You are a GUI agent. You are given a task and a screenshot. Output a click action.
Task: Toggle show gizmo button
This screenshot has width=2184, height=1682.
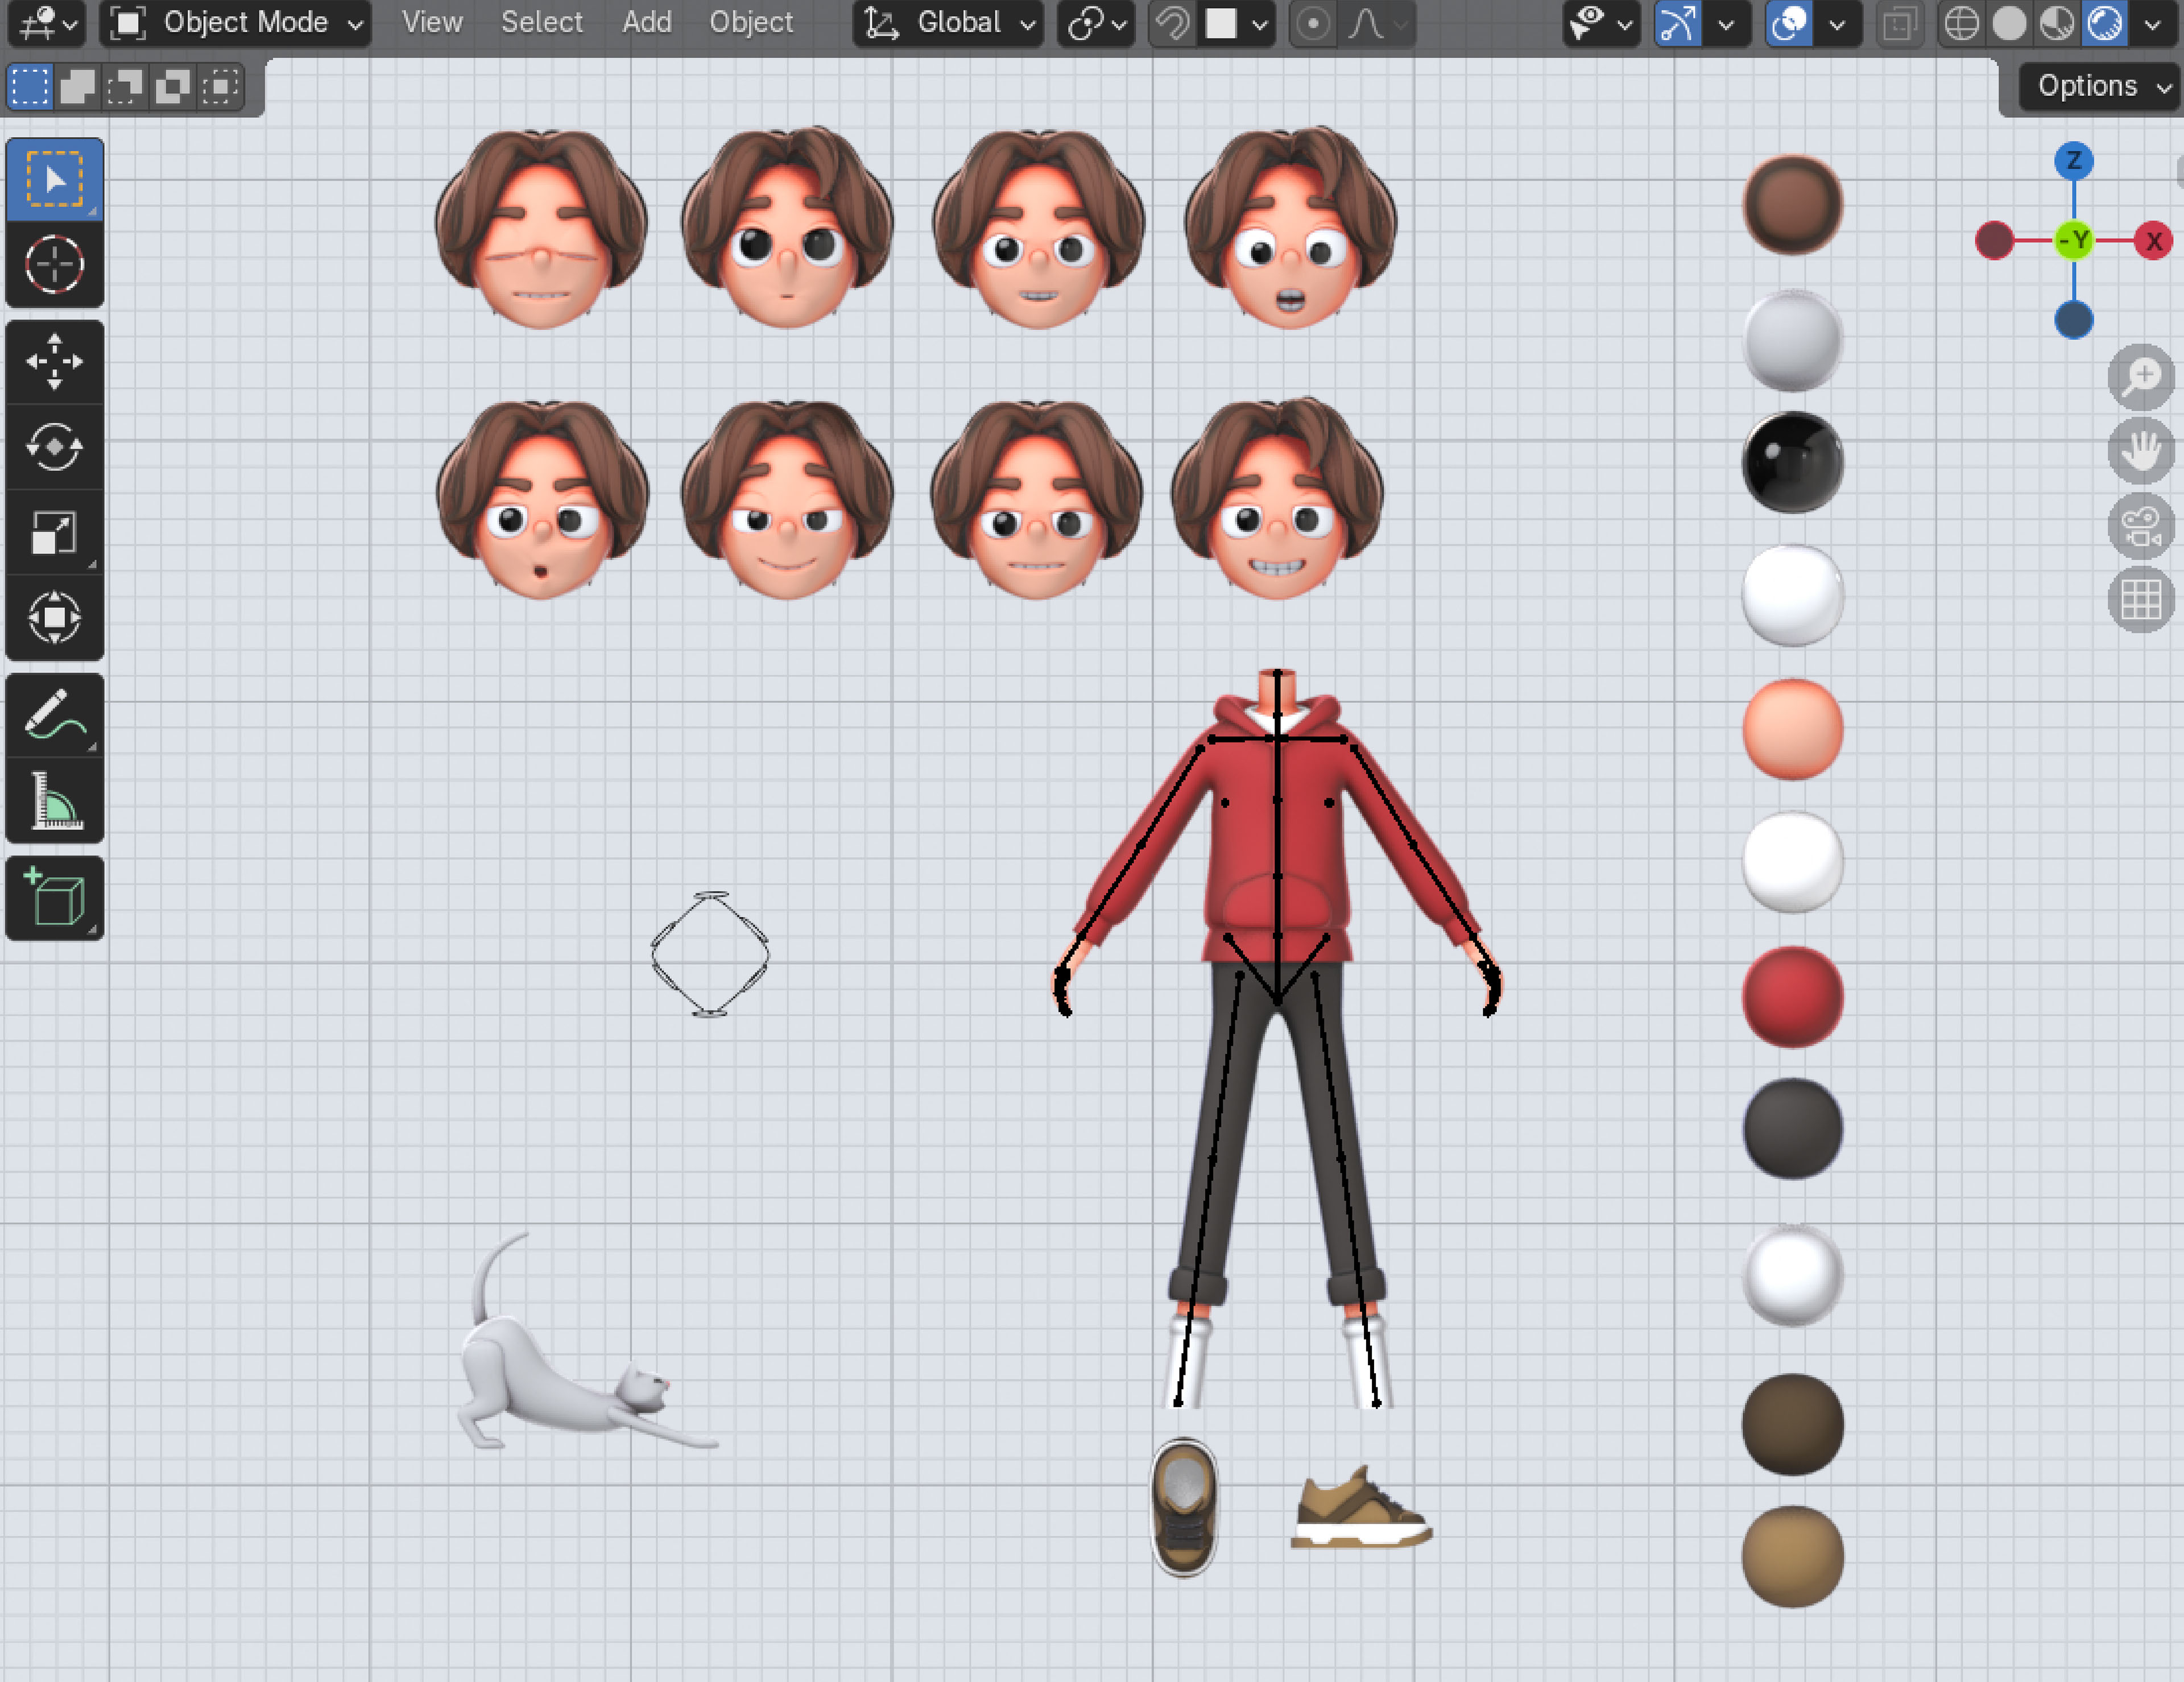pos(1678,23)
